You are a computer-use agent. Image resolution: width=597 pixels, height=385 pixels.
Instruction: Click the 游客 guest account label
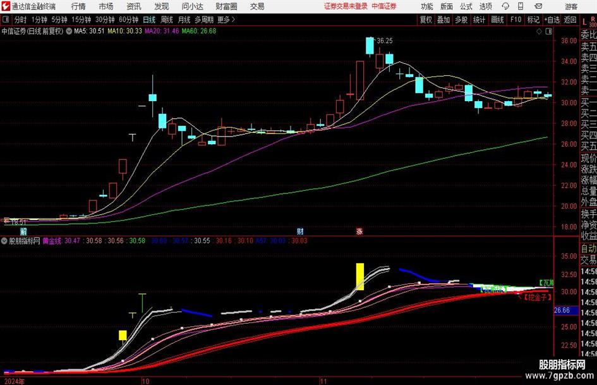570,6
